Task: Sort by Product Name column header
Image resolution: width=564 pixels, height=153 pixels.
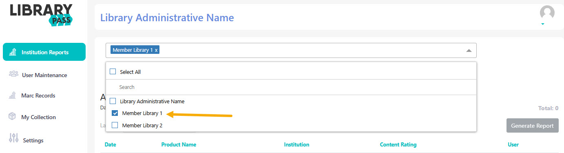Action: point(179,144)
